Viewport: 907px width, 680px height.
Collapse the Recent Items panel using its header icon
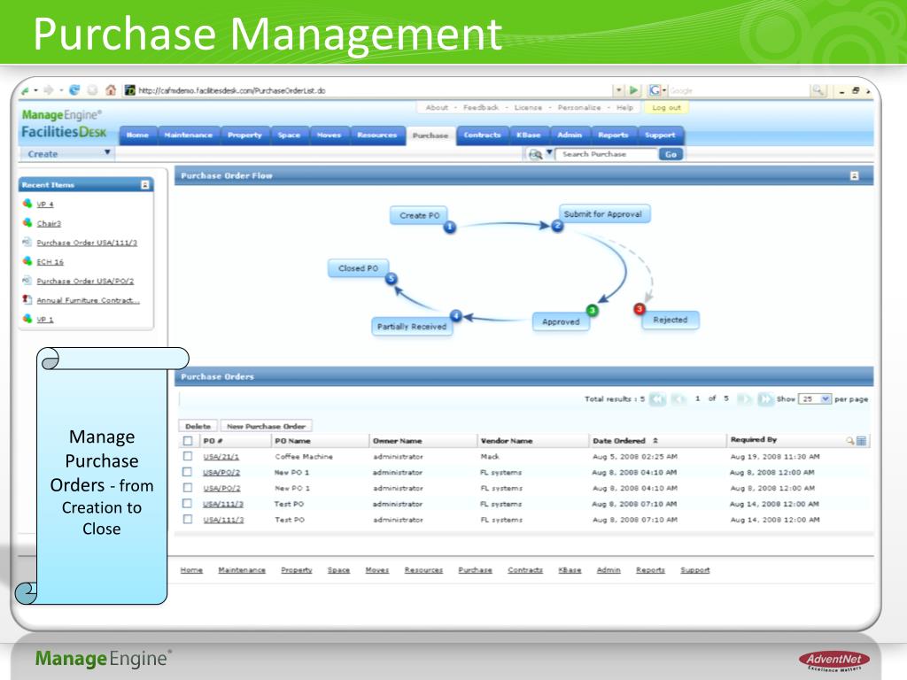(145, 185)
